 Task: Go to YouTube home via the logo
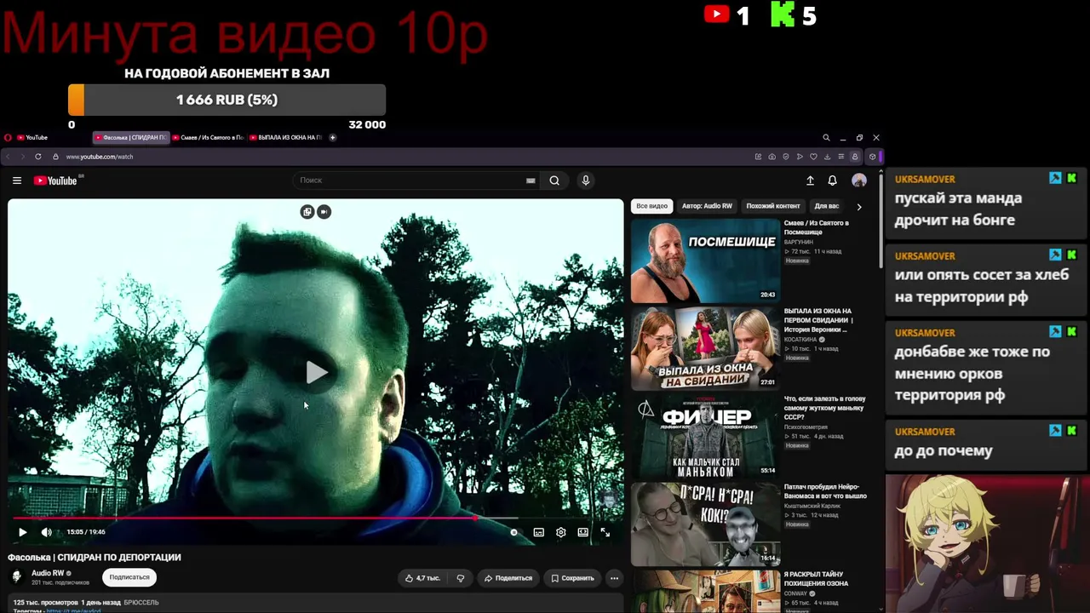(x=55, y=180)
